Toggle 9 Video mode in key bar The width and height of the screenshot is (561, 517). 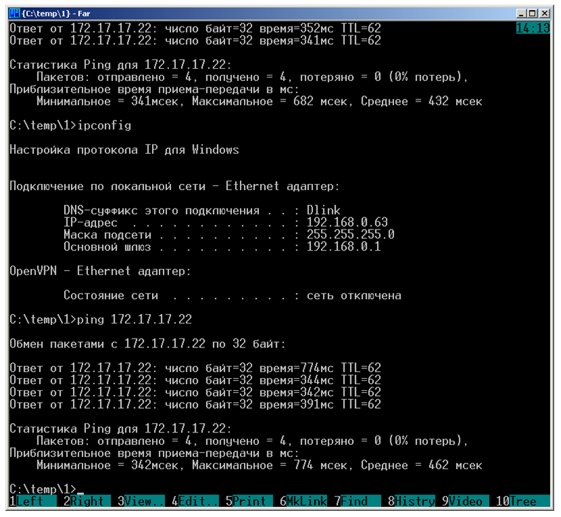coord(467,501)
